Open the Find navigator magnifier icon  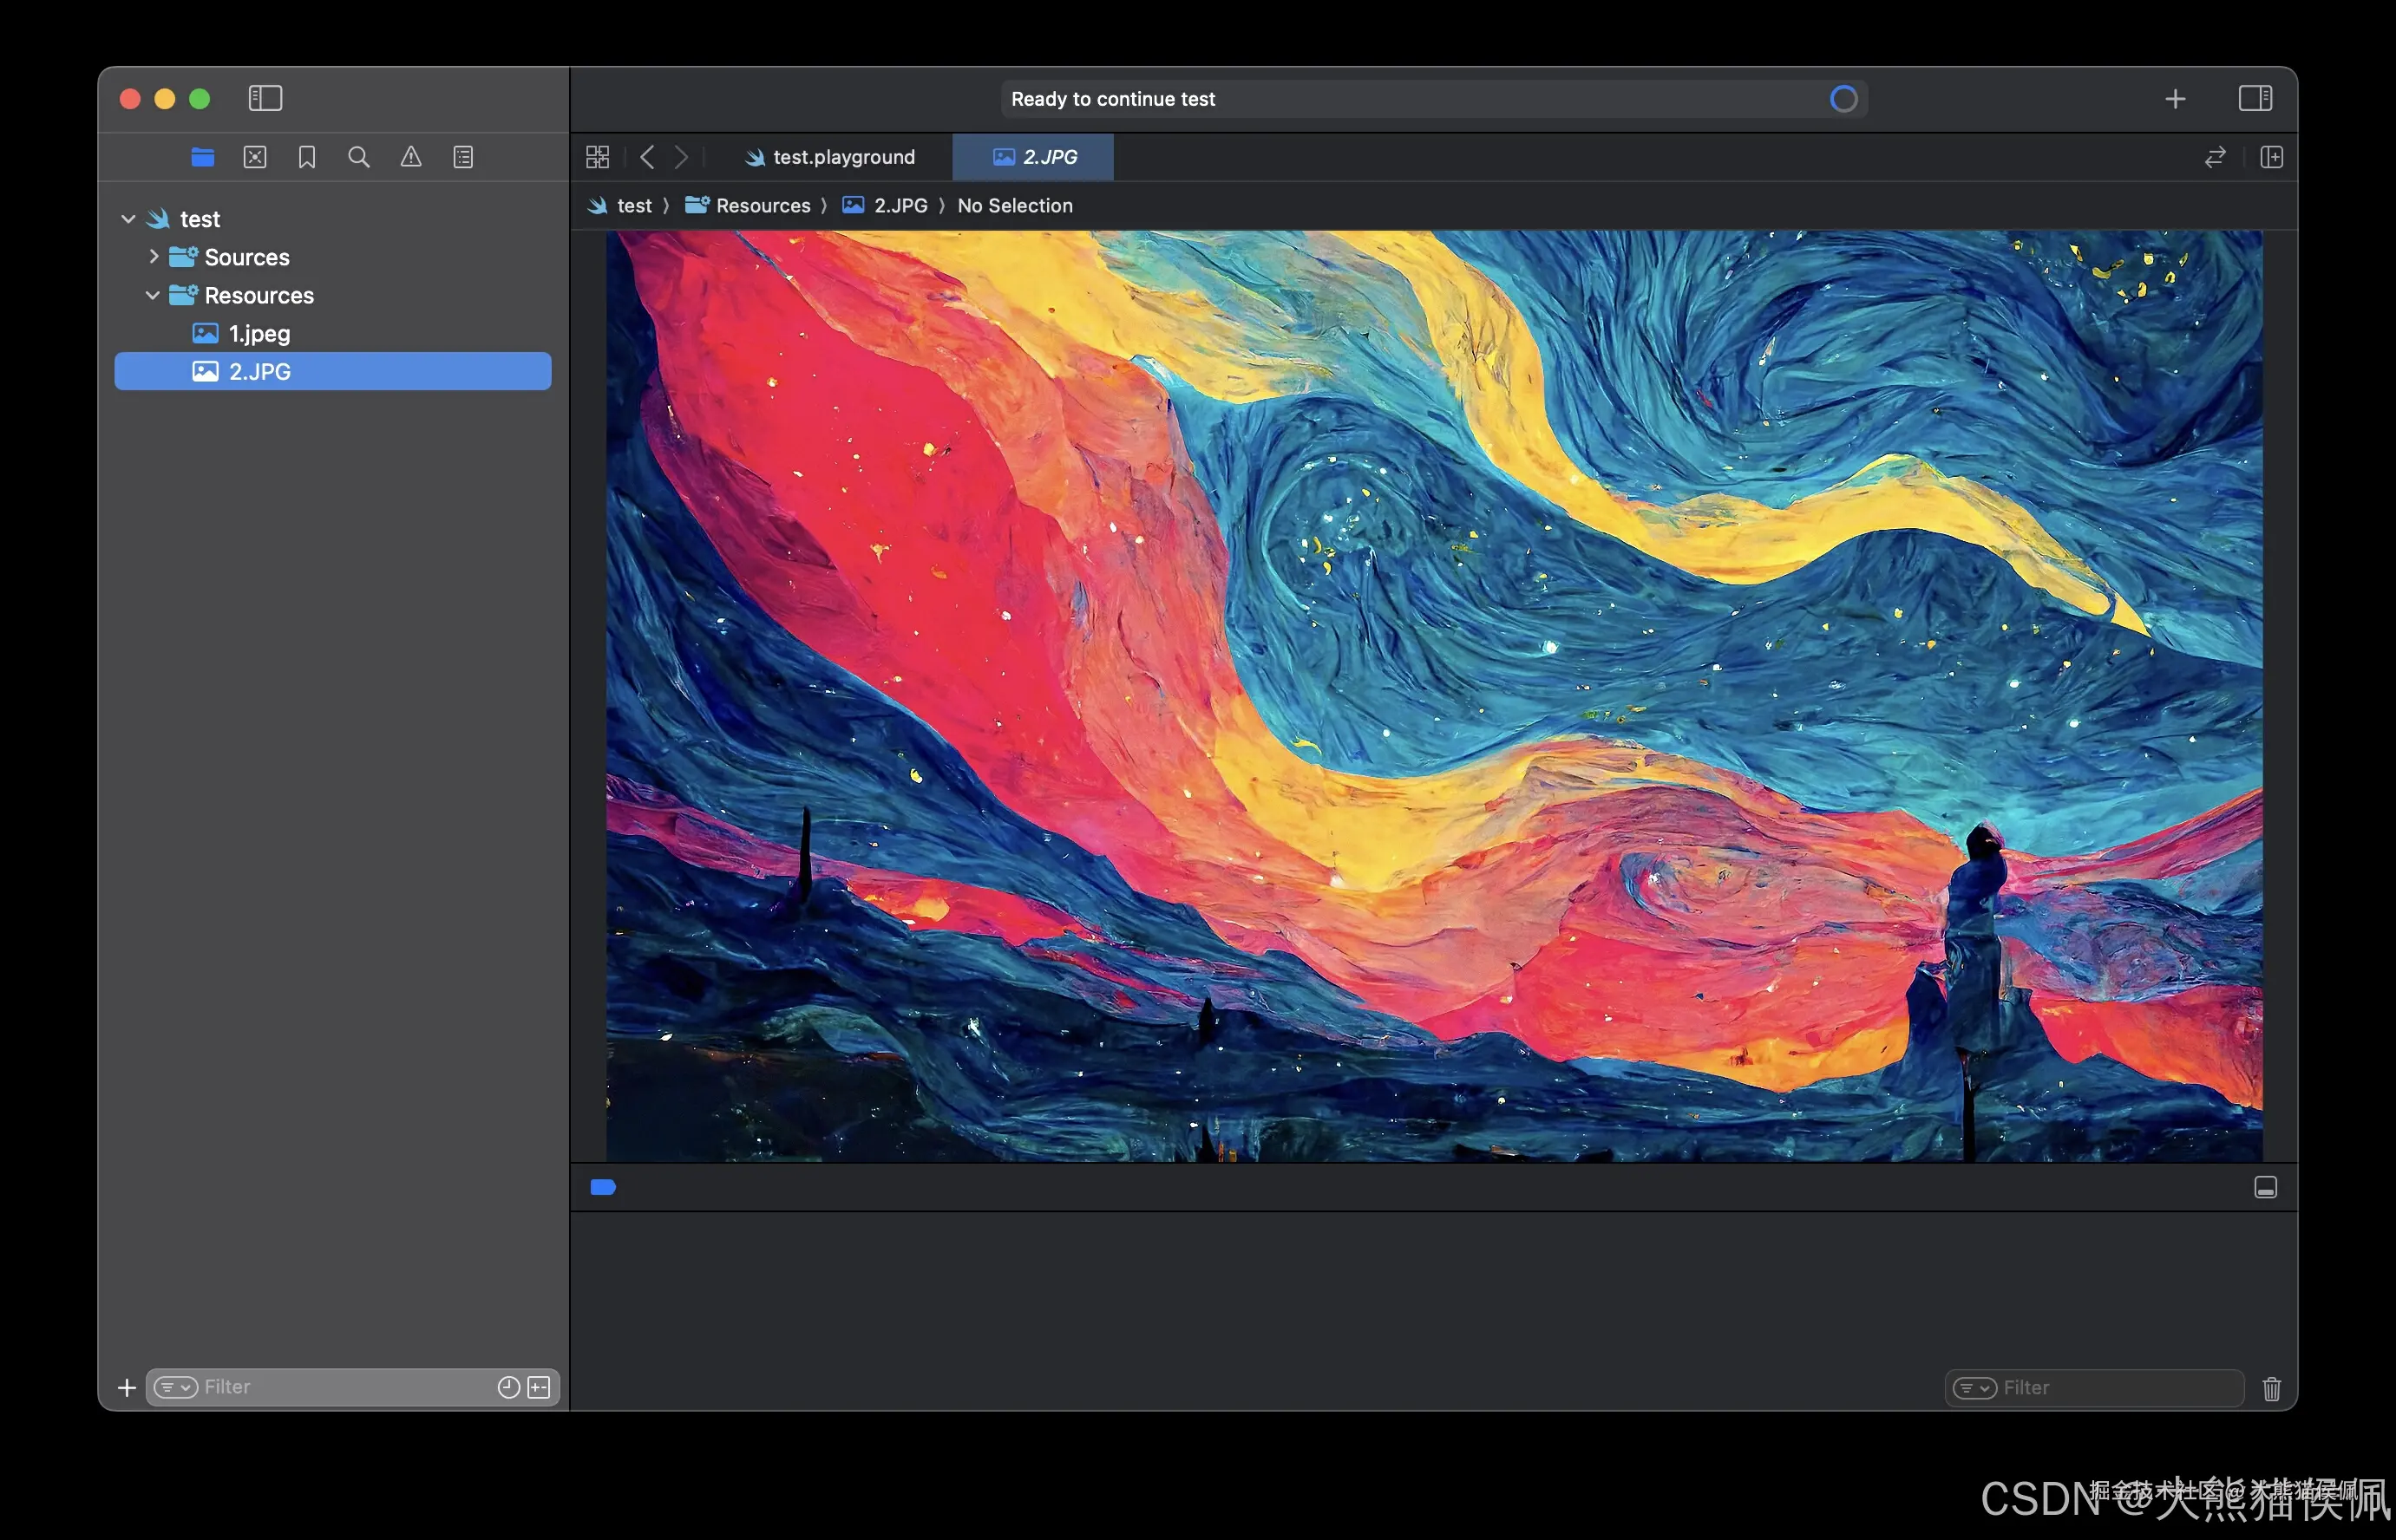359,157
